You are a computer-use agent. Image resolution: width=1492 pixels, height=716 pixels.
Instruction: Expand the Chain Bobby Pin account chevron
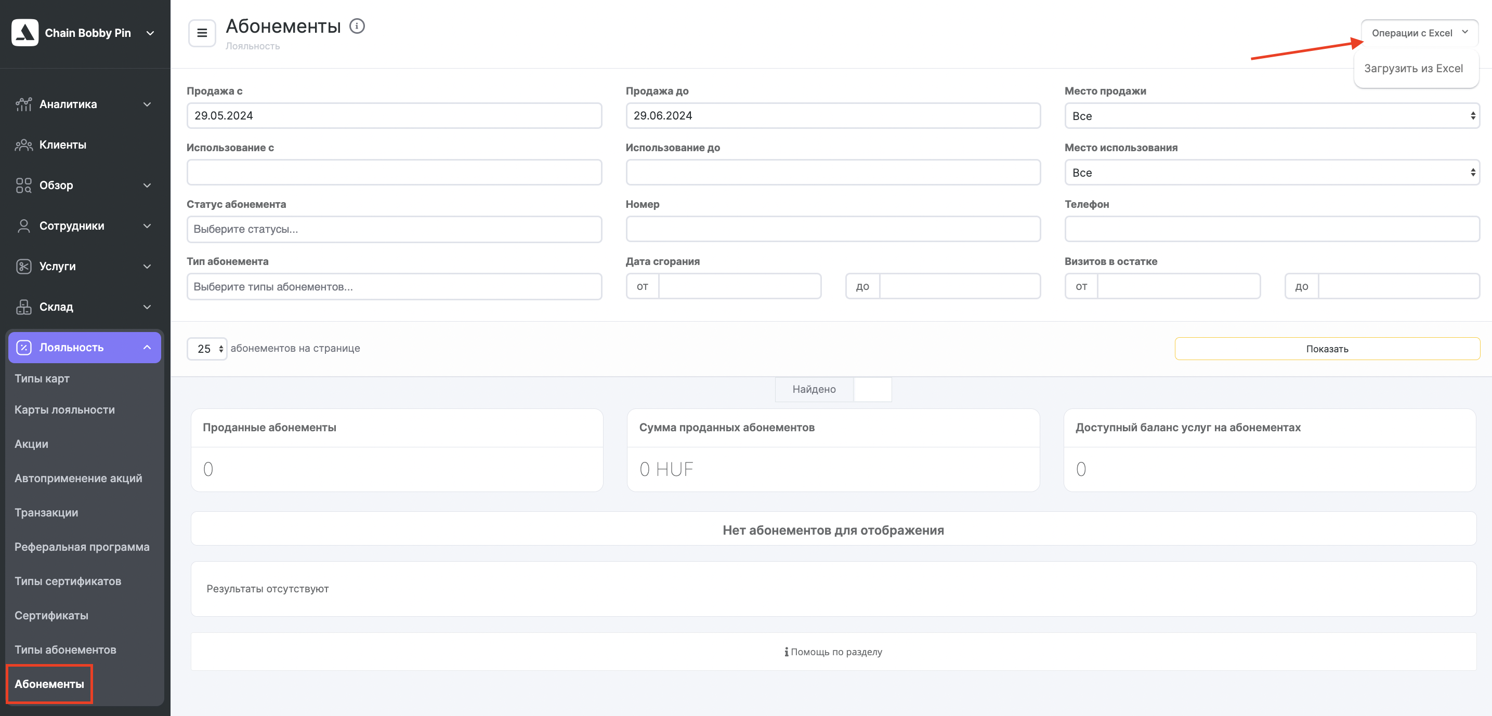[151, 34]
